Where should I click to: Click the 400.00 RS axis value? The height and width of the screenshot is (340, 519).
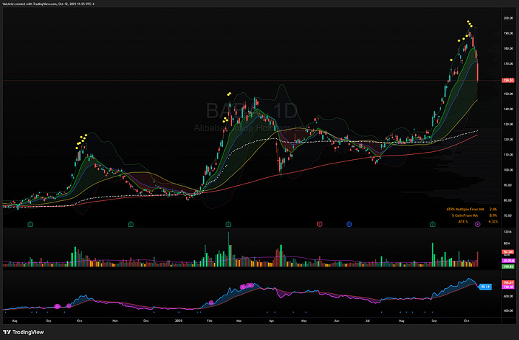[x=508, y=311]
